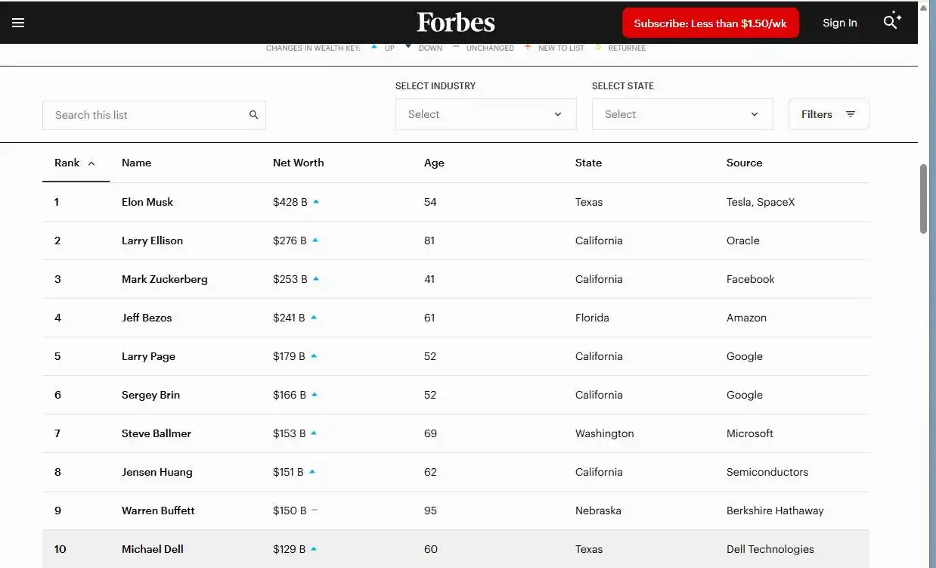Open the search icon with sparkle
The image size is (936, 568).
892,21
